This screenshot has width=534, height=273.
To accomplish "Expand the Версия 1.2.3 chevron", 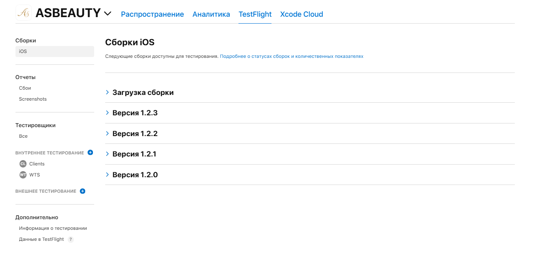I will pyautogui.click(x=108, y=113).
